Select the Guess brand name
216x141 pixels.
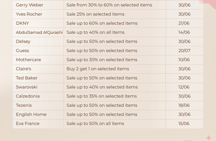coord(22,51)
